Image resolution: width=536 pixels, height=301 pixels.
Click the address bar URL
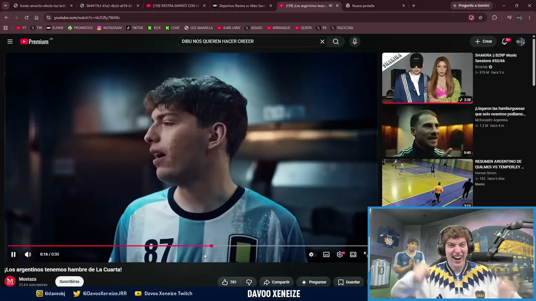[87, 18]
